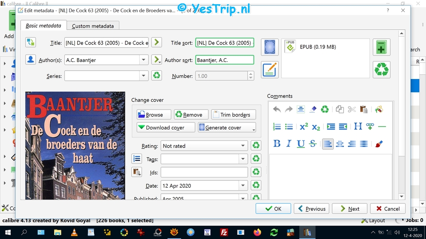The width and height of the screenshot is (426, 239).
Task: Open the tags editor icon
Action: coord(136,159)
